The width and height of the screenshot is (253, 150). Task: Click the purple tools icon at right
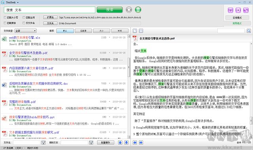[246, 10]
